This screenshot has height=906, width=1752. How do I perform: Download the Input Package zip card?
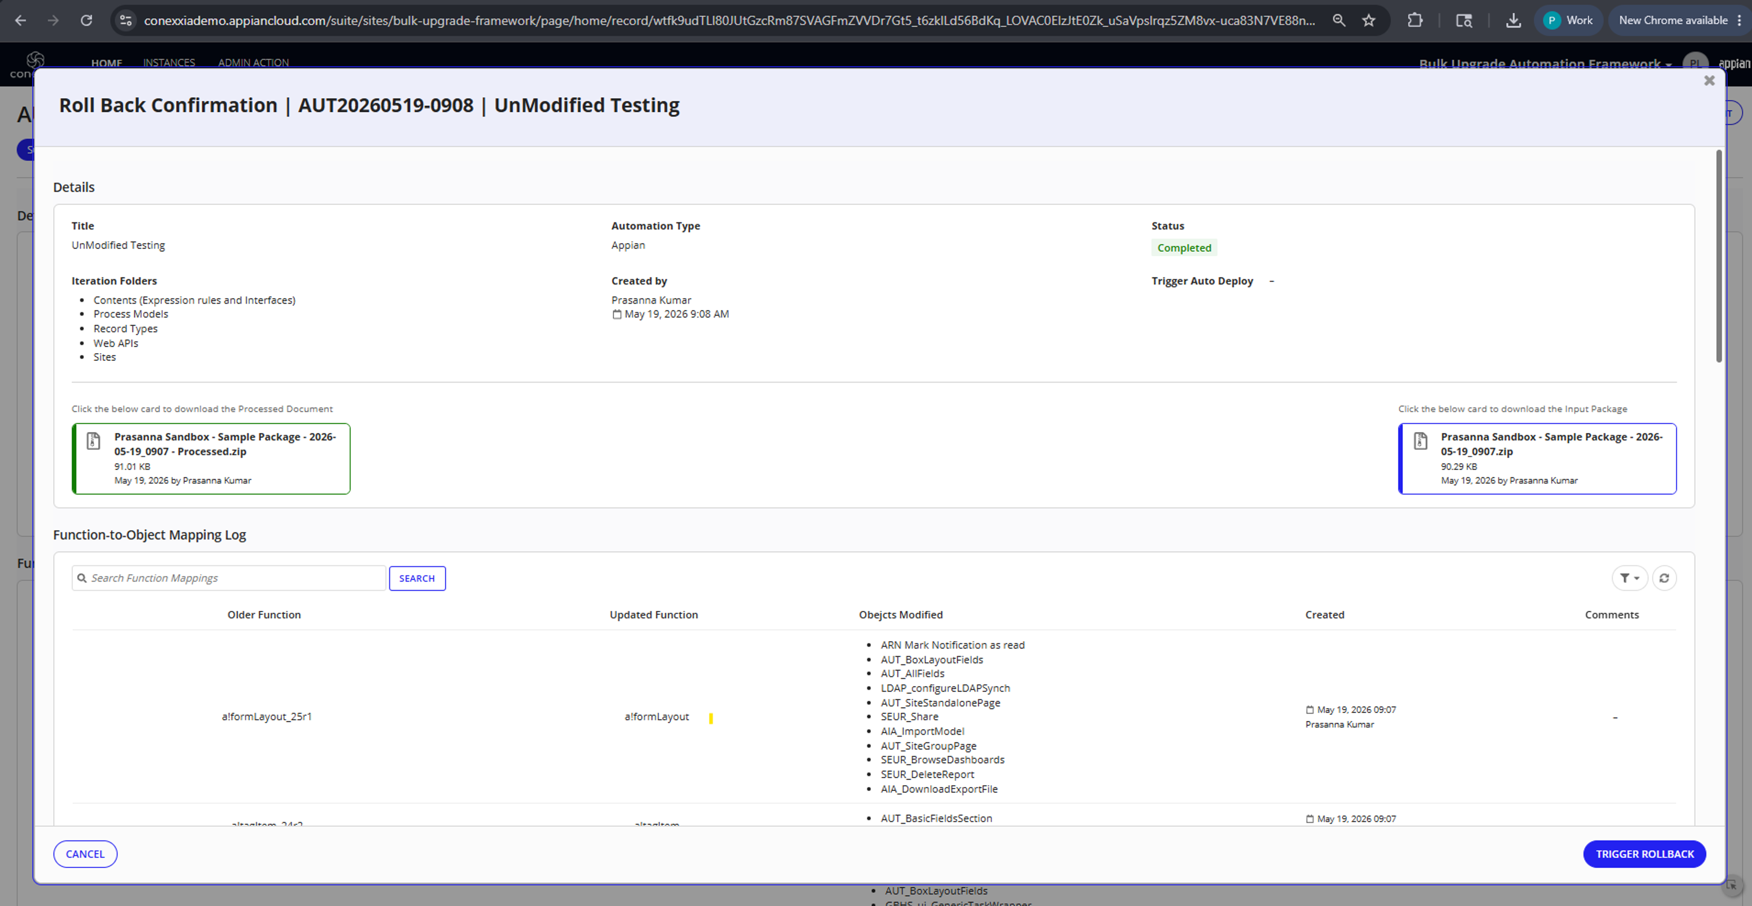tap(1537, 458)
